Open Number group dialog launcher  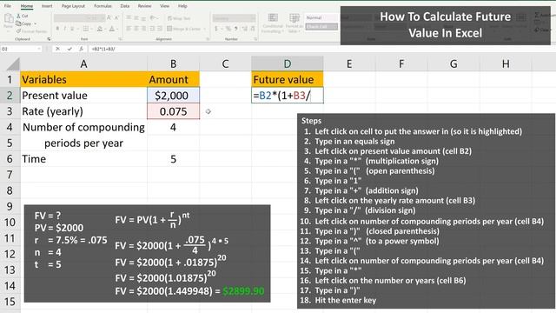tap(255, 39)
